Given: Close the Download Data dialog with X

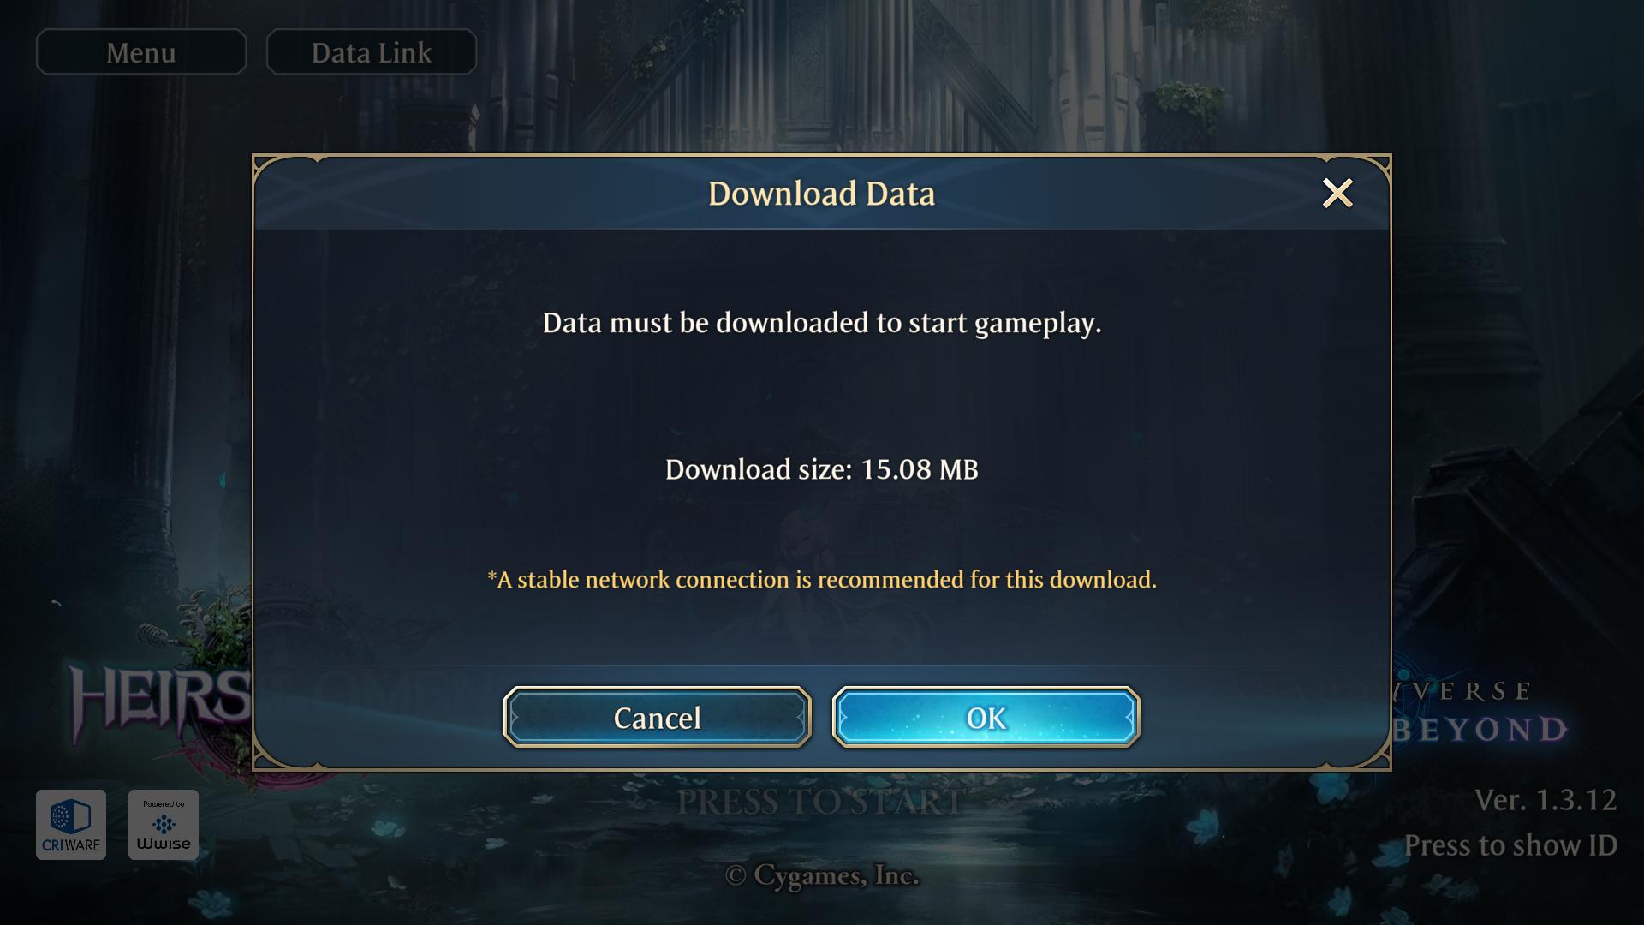Looking at the screenshot, I should point(1337,194).
